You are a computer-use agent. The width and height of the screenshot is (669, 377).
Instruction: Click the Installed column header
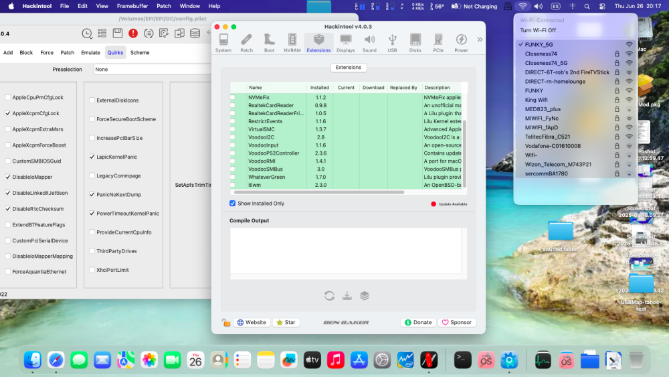click(320, 88)
